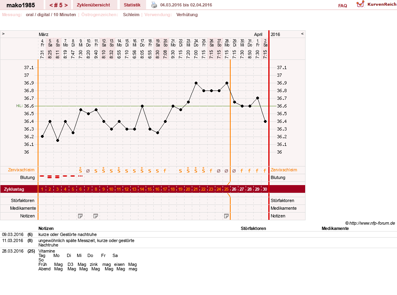Click the ø mucus symbol on cycle day 7

(88, 171)
